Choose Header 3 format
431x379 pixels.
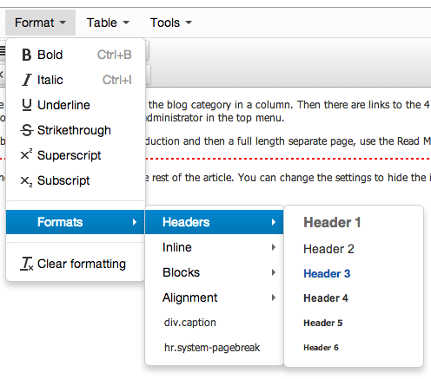pos(327,273)
